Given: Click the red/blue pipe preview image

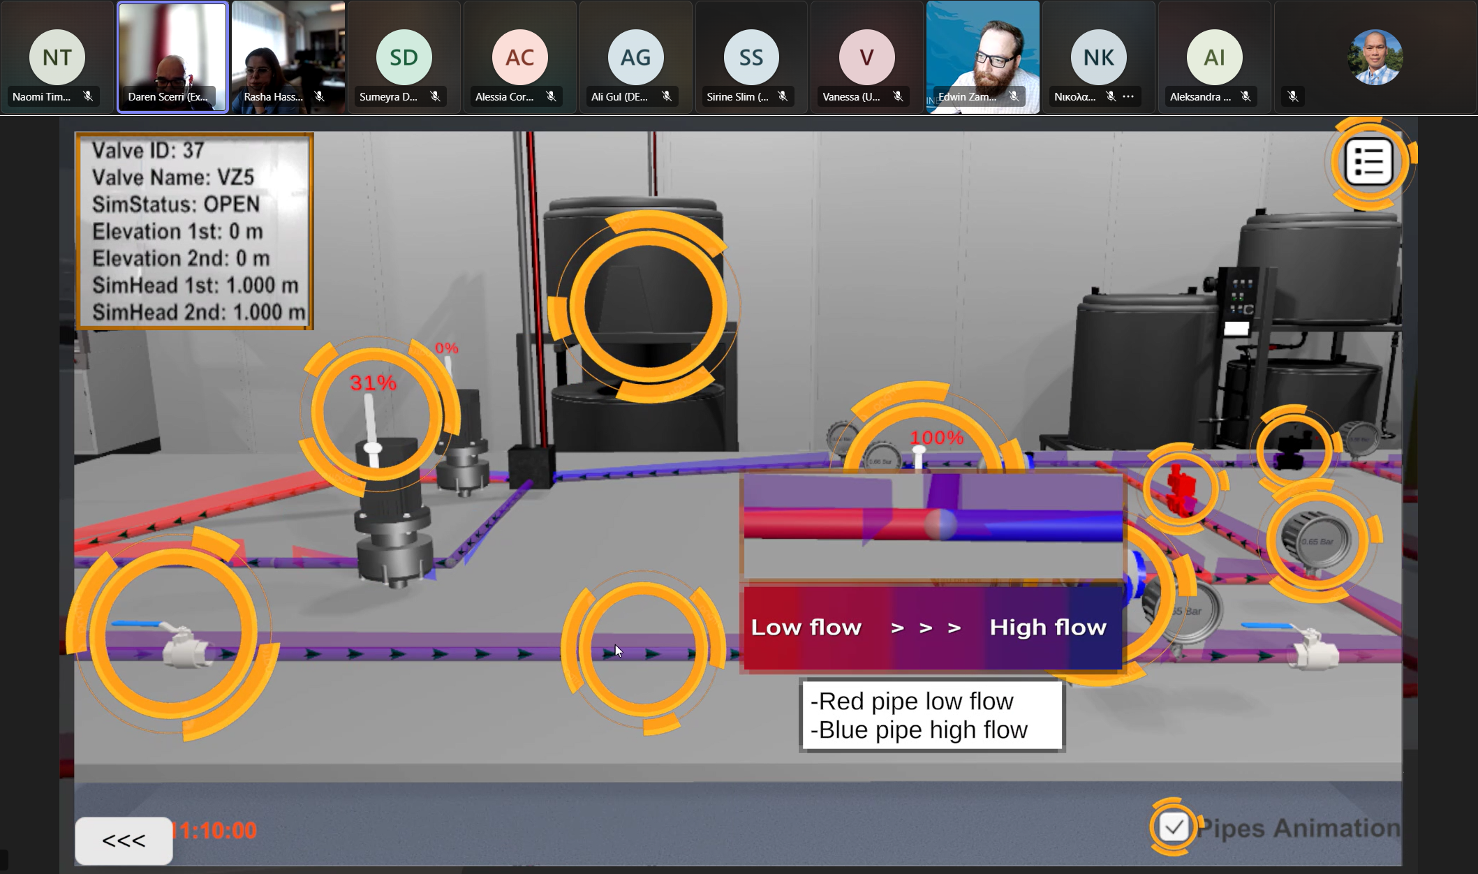Looking at the screenshot, I should 932,526.
